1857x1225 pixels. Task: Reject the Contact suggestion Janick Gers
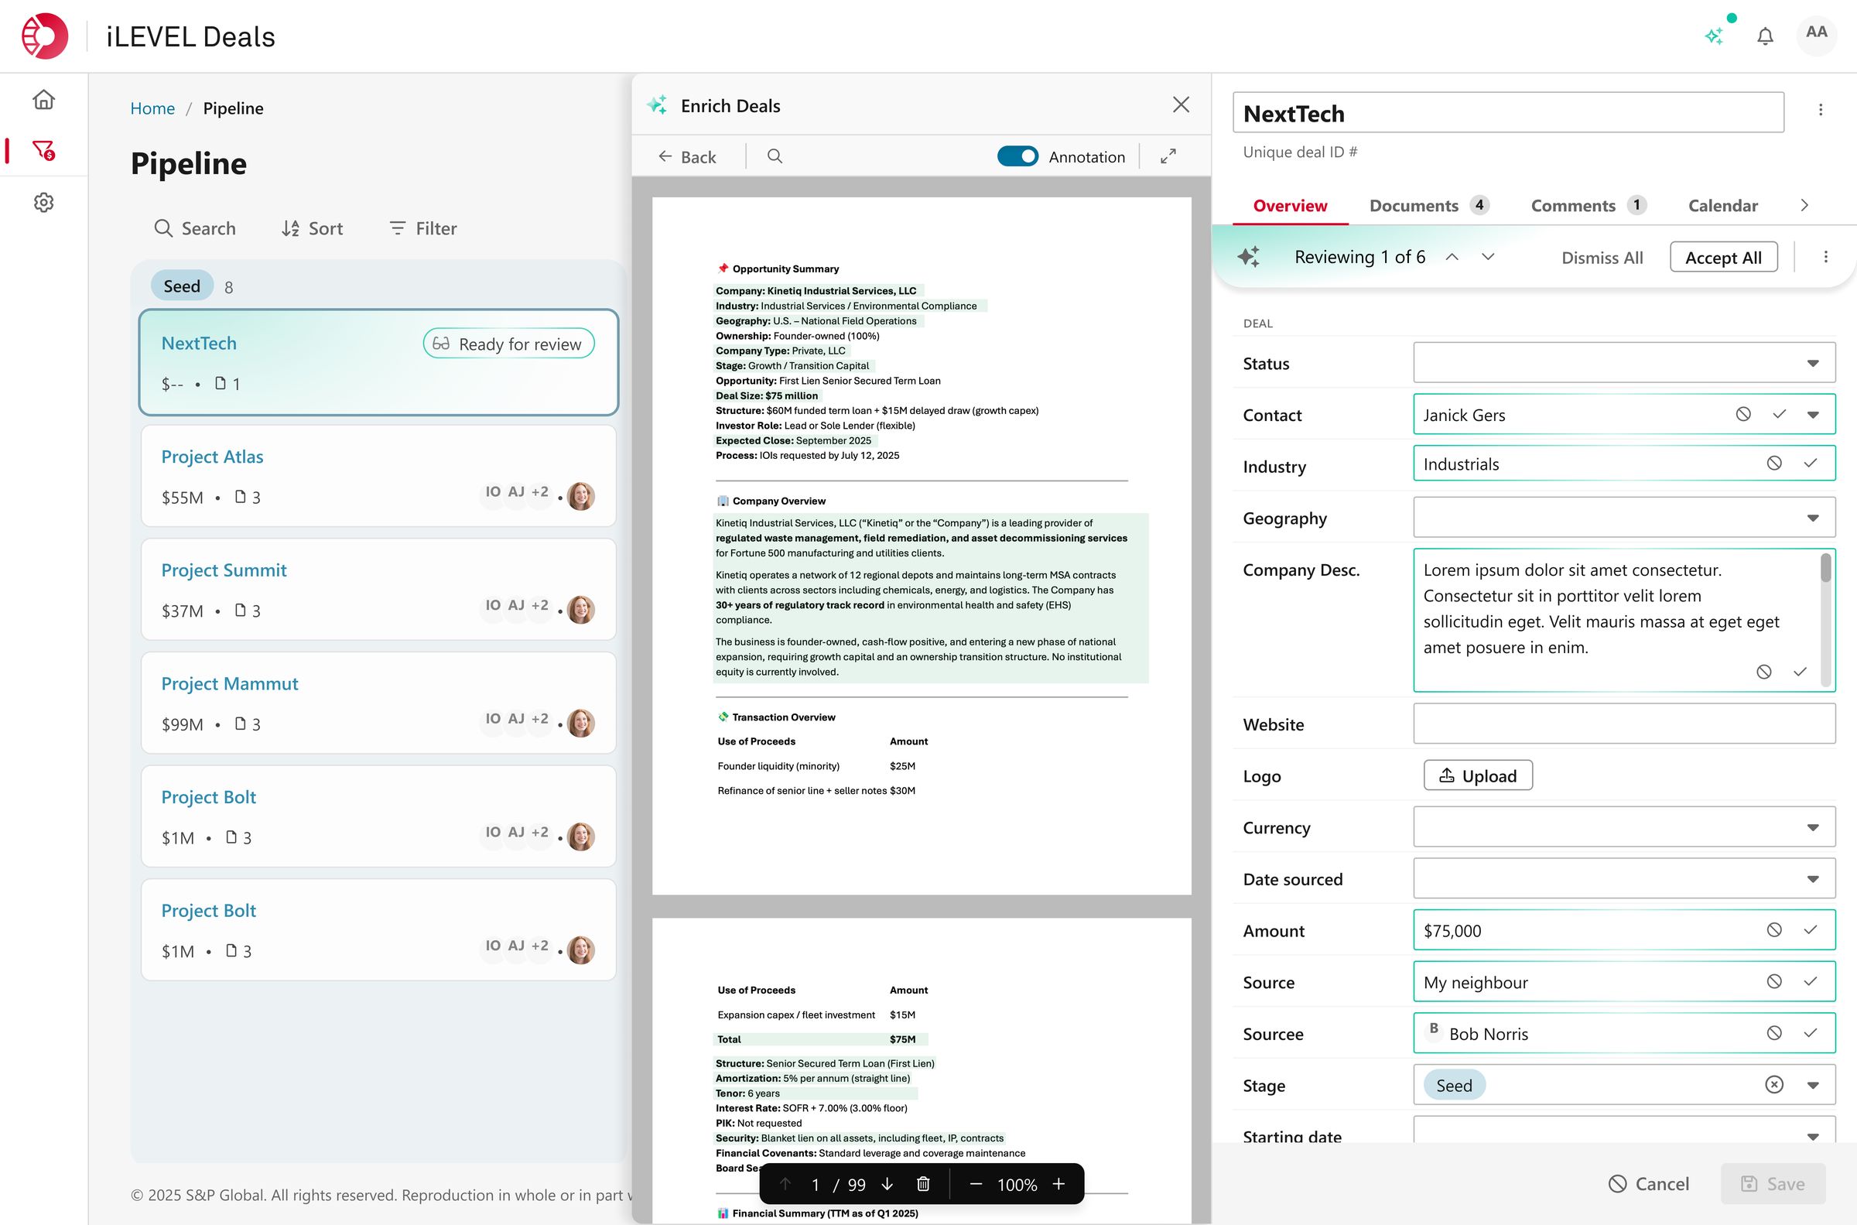tap(1743, 414)
